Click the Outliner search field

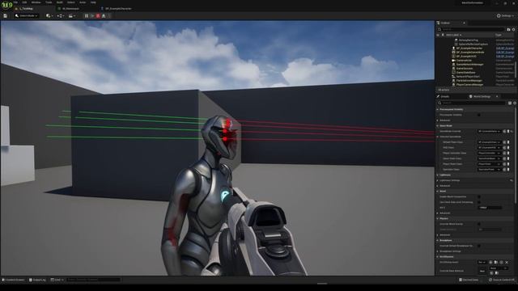(x=471, y=29)
